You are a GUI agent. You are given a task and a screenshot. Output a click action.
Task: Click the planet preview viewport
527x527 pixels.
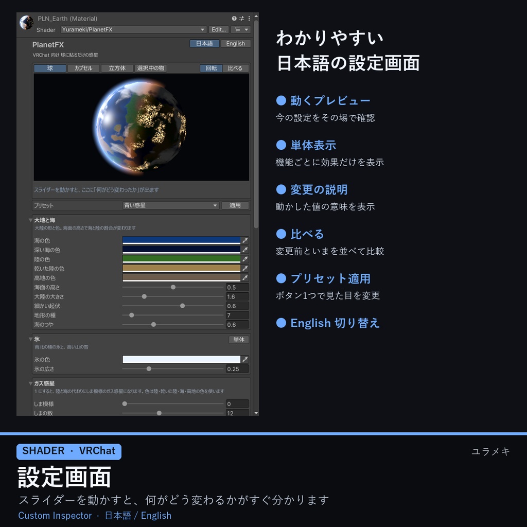click(x=141, y=127)
